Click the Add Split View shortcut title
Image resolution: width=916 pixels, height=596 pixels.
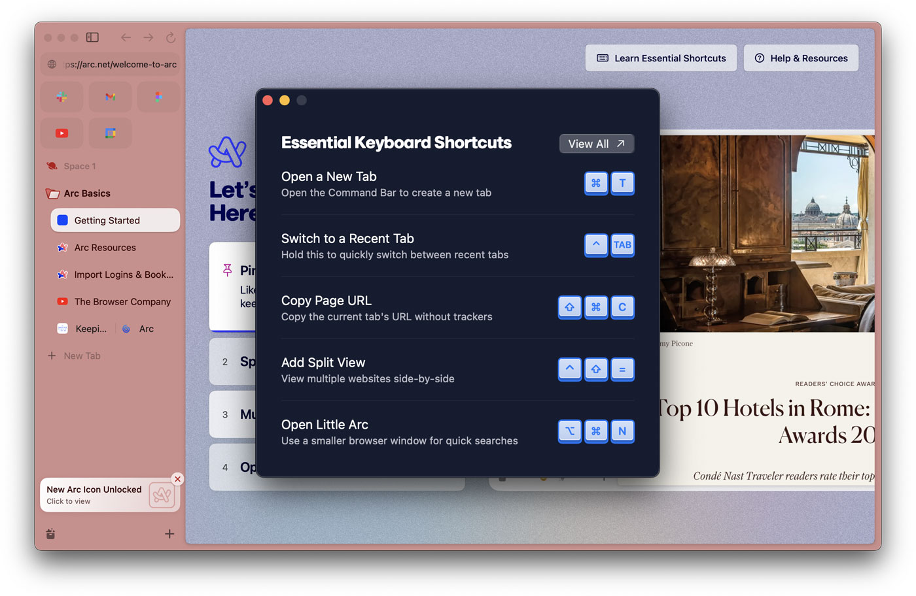coord(323,363)
